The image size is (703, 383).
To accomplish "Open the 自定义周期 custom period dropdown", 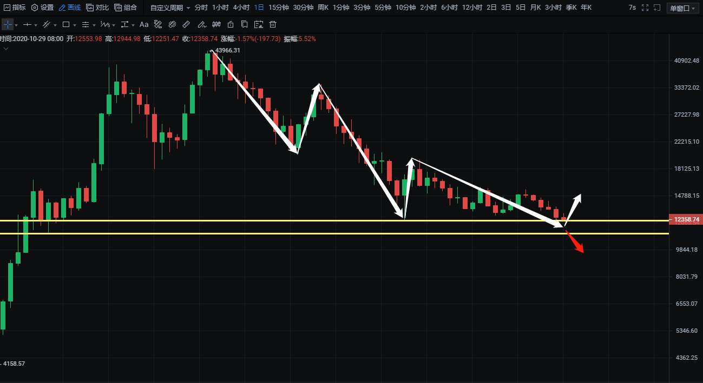I will point(170,8).
